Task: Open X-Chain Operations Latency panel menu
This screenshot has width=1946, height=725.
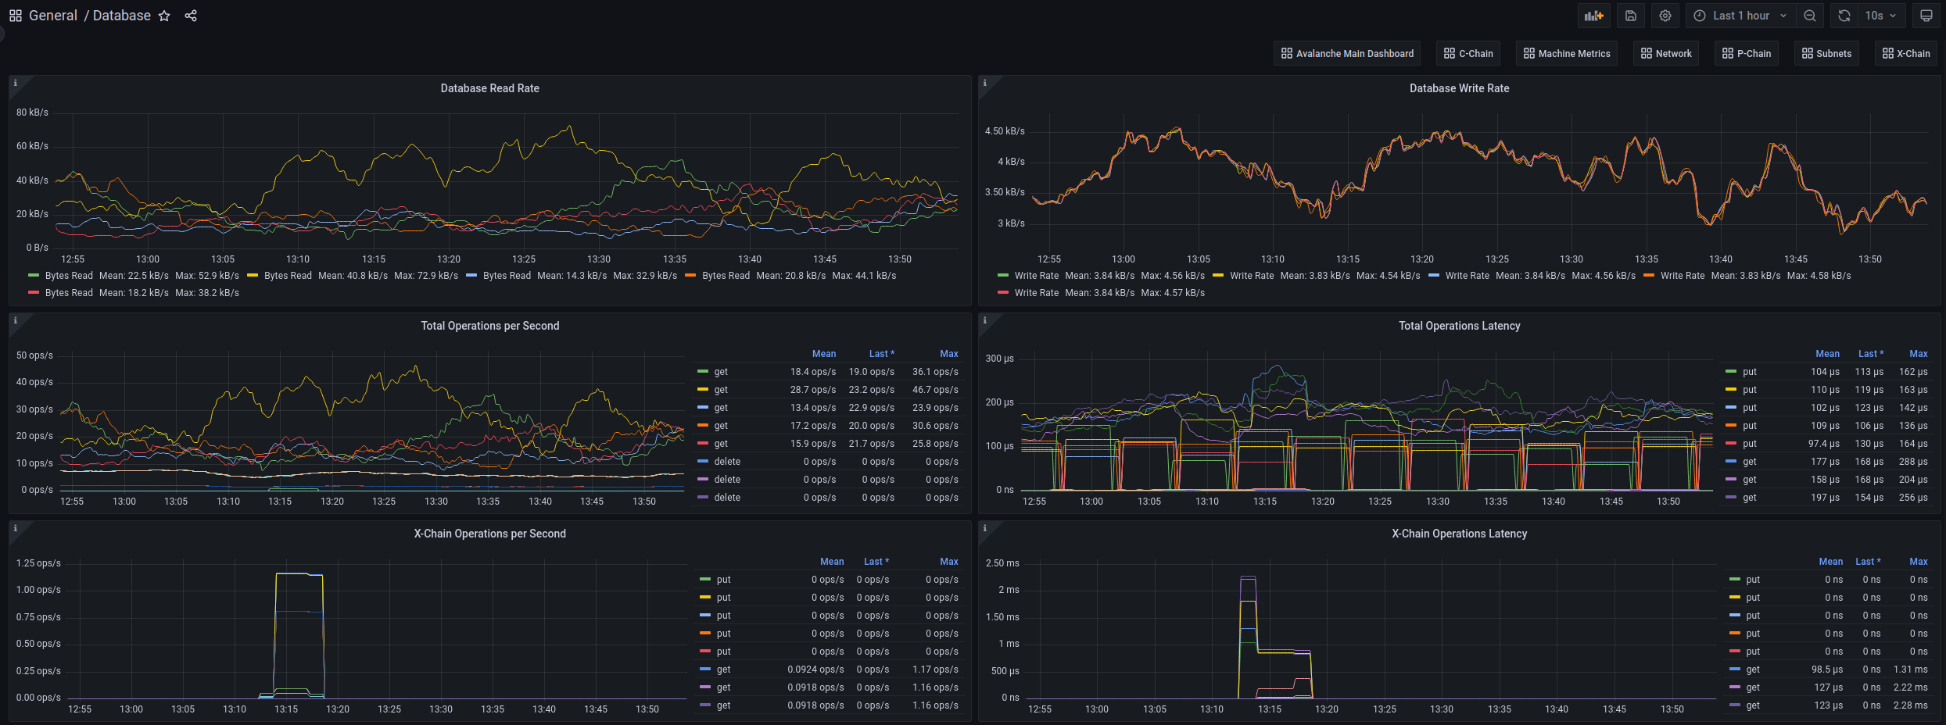Action: pos(1459,534)
